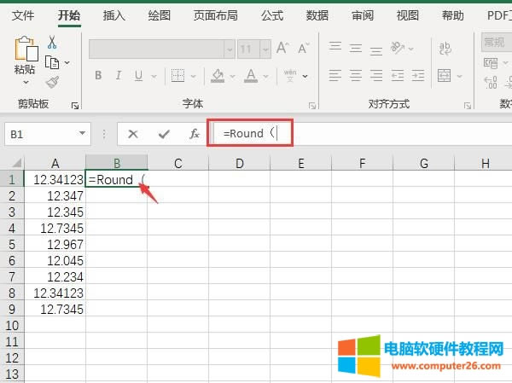
Task: Click the text orientation icon
Action: pyautogui.click(x=398, y=48)
